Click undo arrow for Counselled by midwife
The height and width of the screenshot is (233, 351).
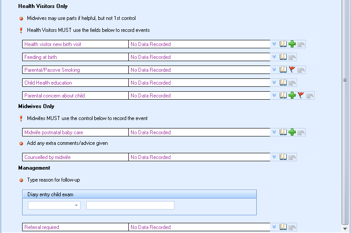click(292, 157)
